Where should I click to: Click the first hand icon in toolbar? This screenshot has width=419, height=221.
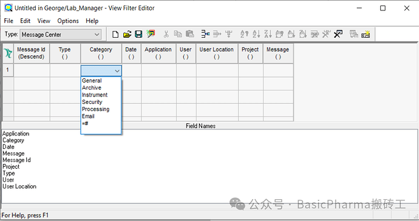click(x=279, y=34)
